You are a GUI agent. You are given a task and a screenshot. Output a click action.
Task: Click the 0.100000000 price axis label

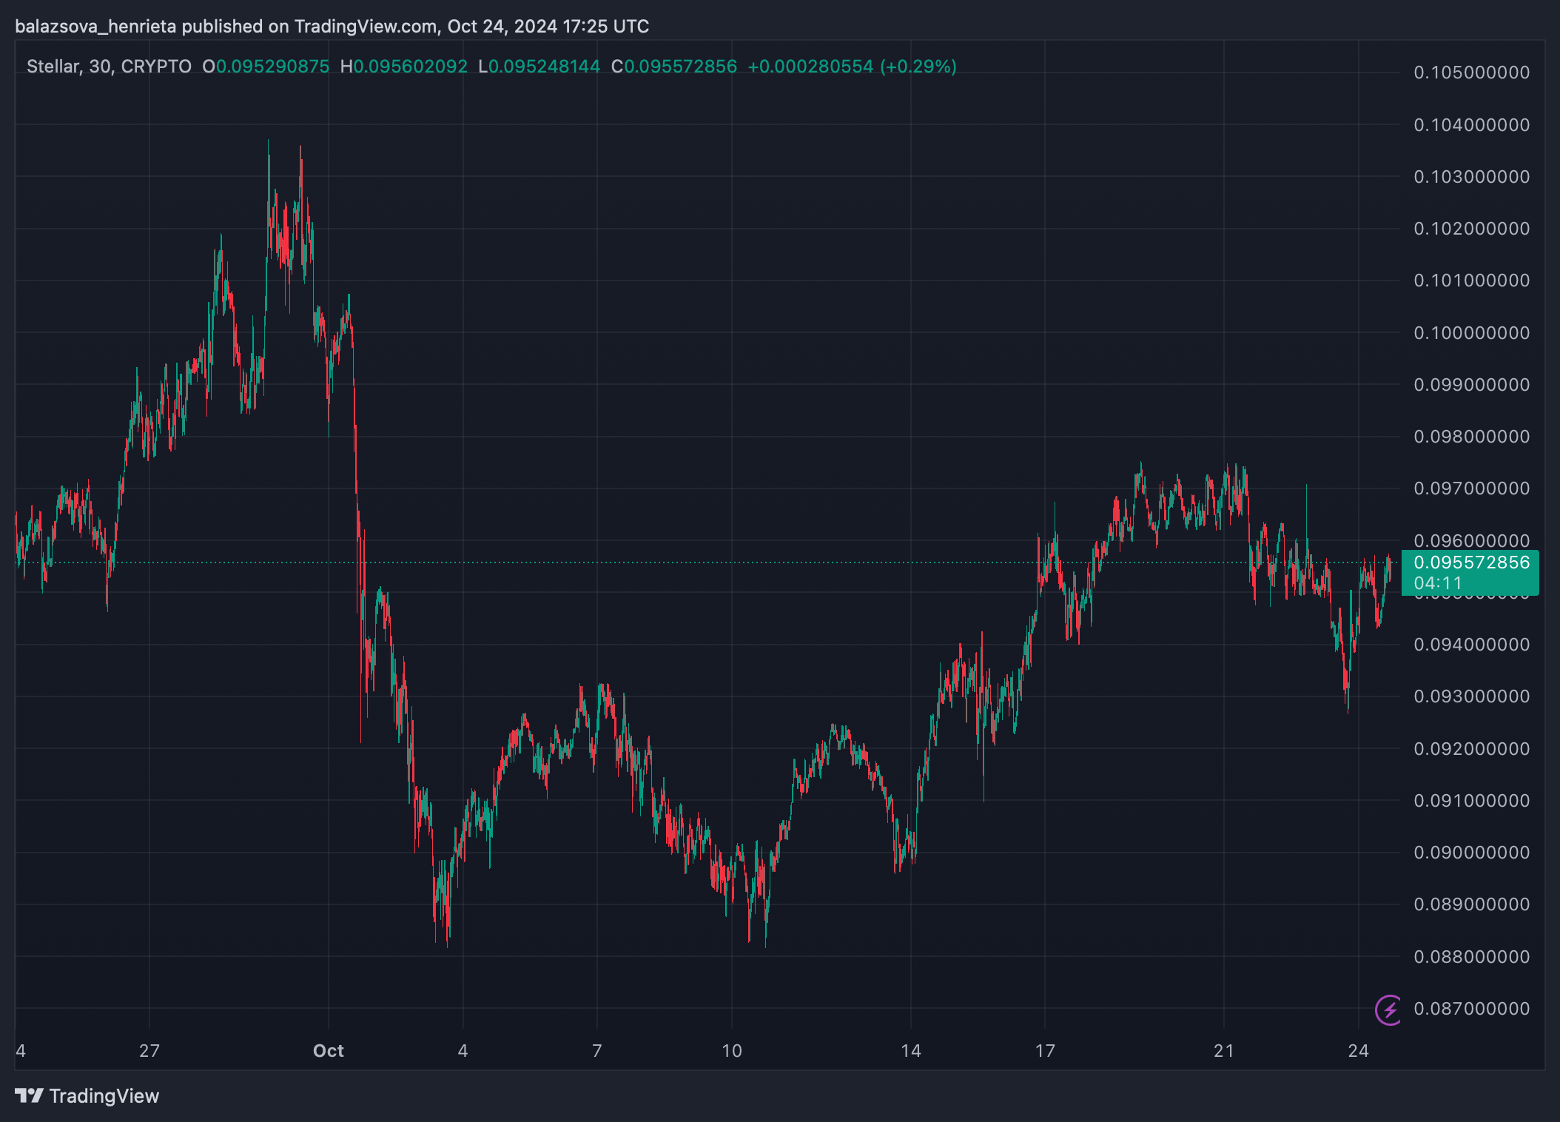(1471, 333)
